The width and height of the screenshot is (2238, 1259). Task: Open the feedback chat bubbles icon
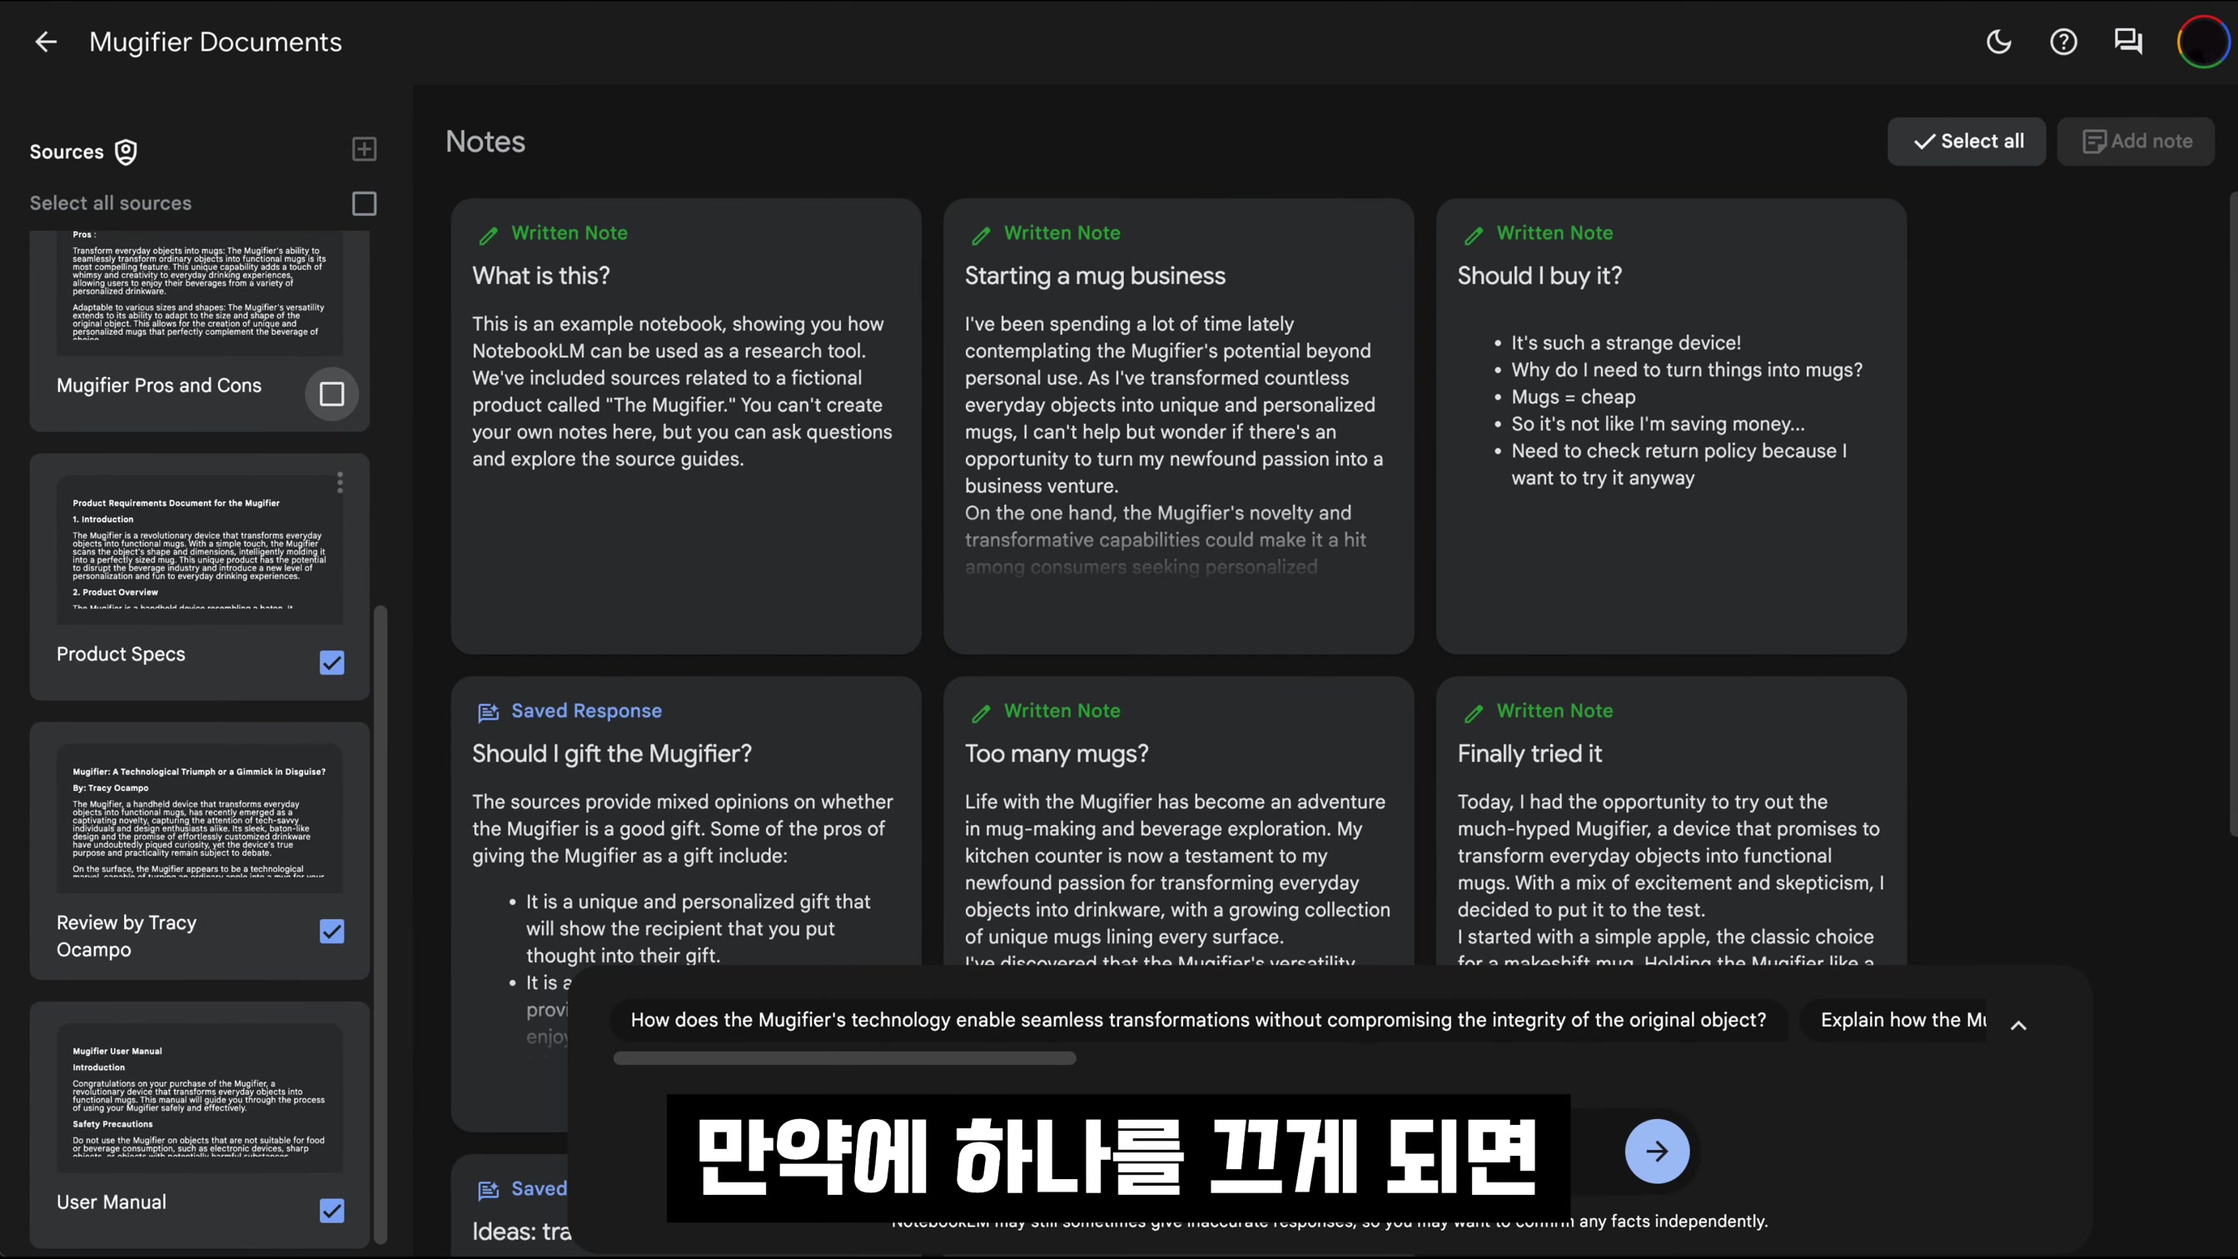(x=2127, y=42)
